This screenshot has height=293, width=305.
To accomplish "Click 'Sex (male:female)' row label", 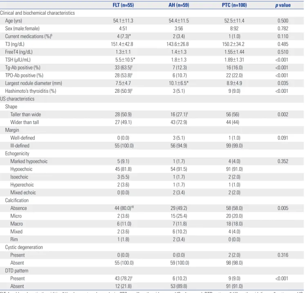I will tap(22, 29).
